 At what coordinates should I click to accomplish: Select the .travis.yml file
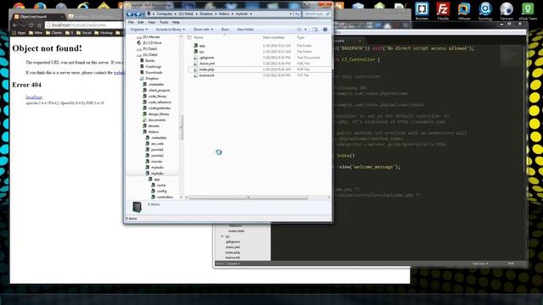[x=207, y=64]
